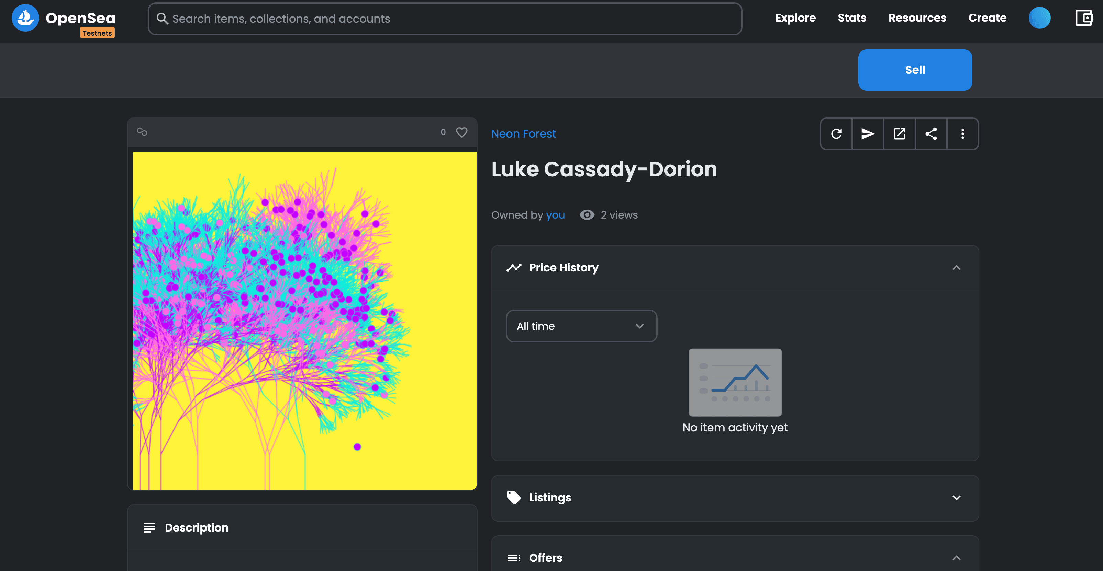Open the Stats menu
The width and height of the screenshot is (1103, 571).
[x=852, y=18]
